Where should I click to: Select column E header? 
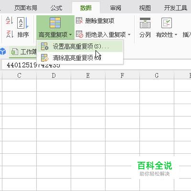[88, 75]
